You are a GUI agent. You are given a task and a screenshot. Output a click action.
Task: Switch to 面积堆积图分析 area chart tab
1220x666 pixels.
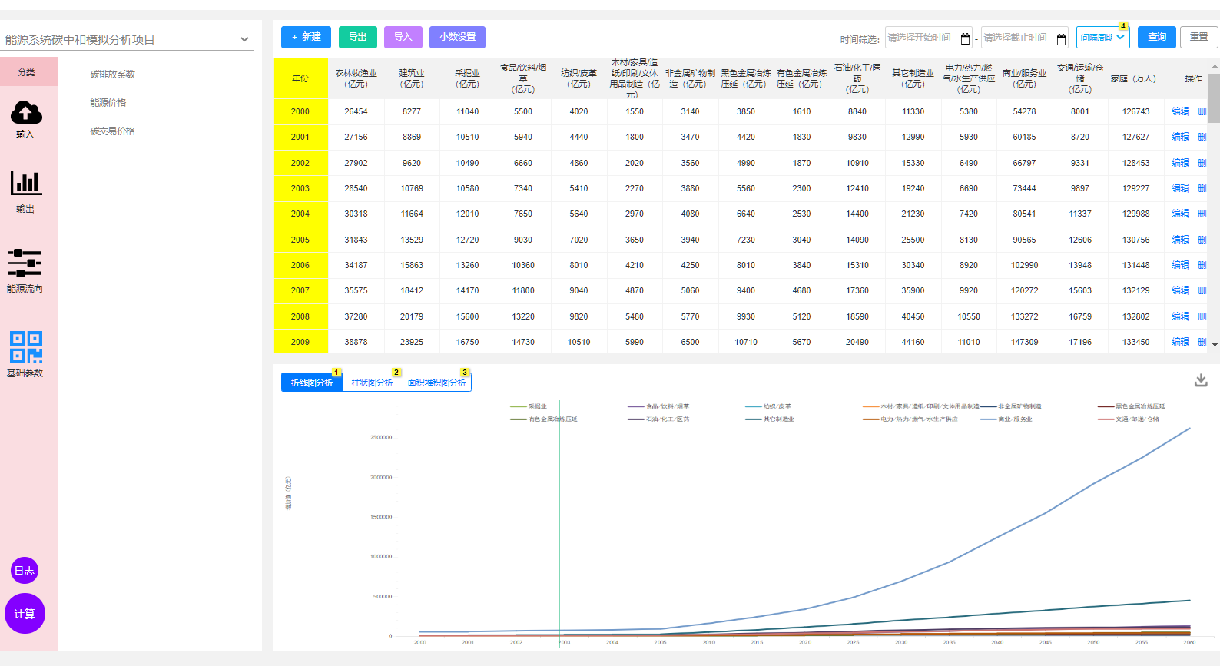click(x=437, y=383)
